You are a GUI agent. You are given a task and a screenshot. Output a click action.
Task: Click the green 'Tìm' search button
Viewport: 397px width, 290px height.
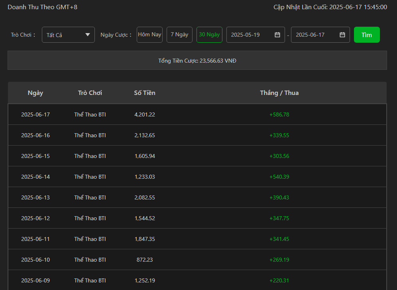367,35
